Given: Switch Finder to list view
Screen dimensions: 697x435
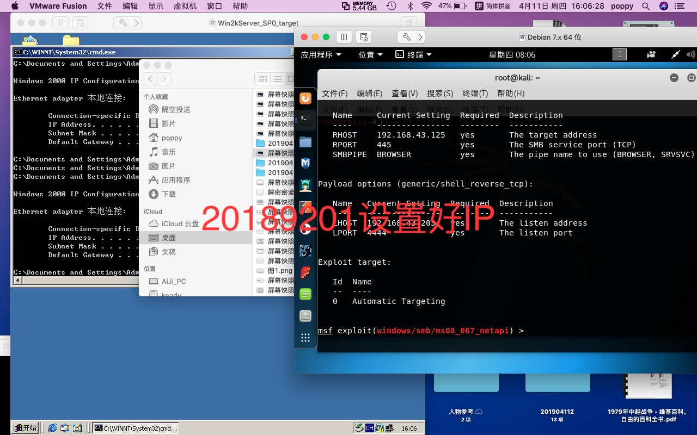Looking at the screenshot, I should tap(277, 79).
